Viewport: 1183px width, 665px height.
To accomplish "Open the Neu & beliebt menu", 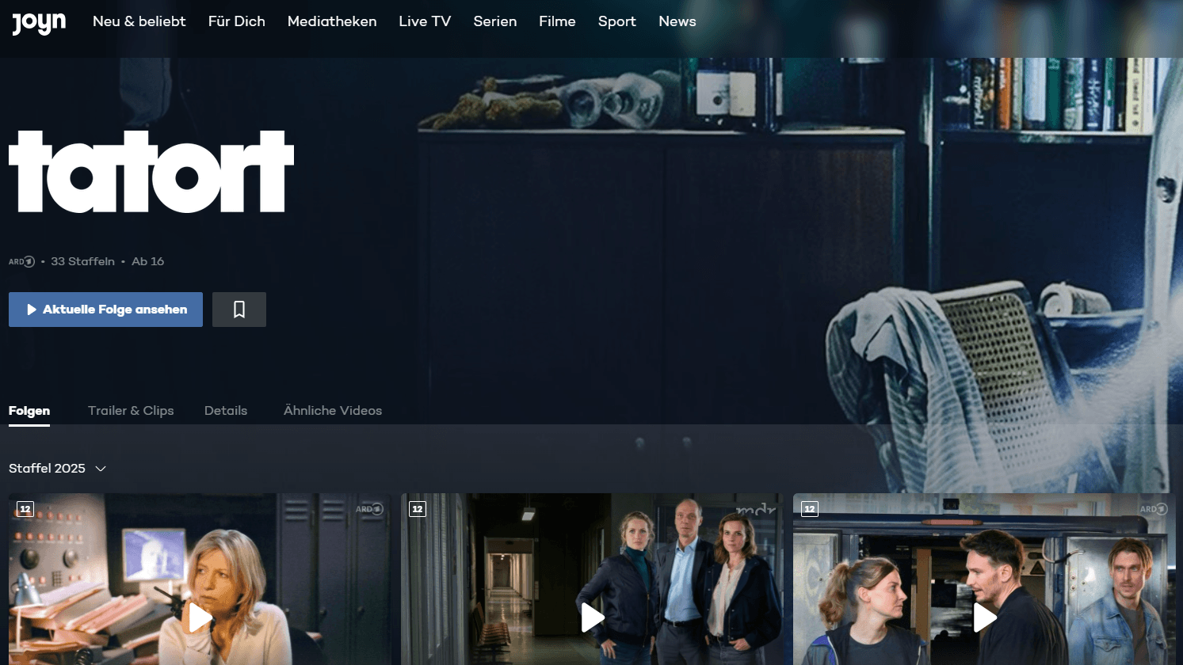I will click(x=139, y=21).
